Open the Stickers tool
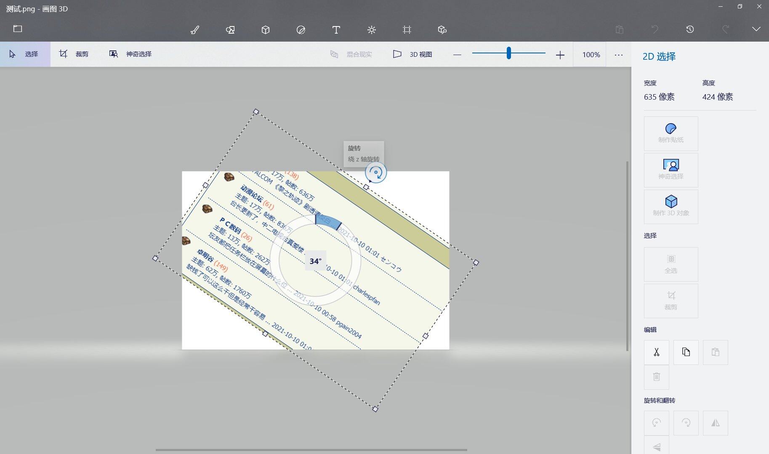The image size is (769, 454). [x=301, y=30]
